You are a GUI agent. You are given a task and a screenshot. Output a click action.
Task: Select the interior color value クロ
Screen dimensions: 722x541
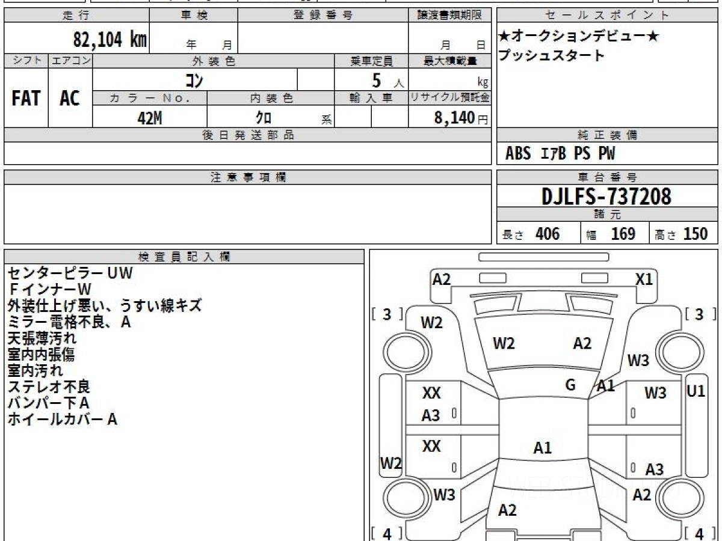(263, 118)
